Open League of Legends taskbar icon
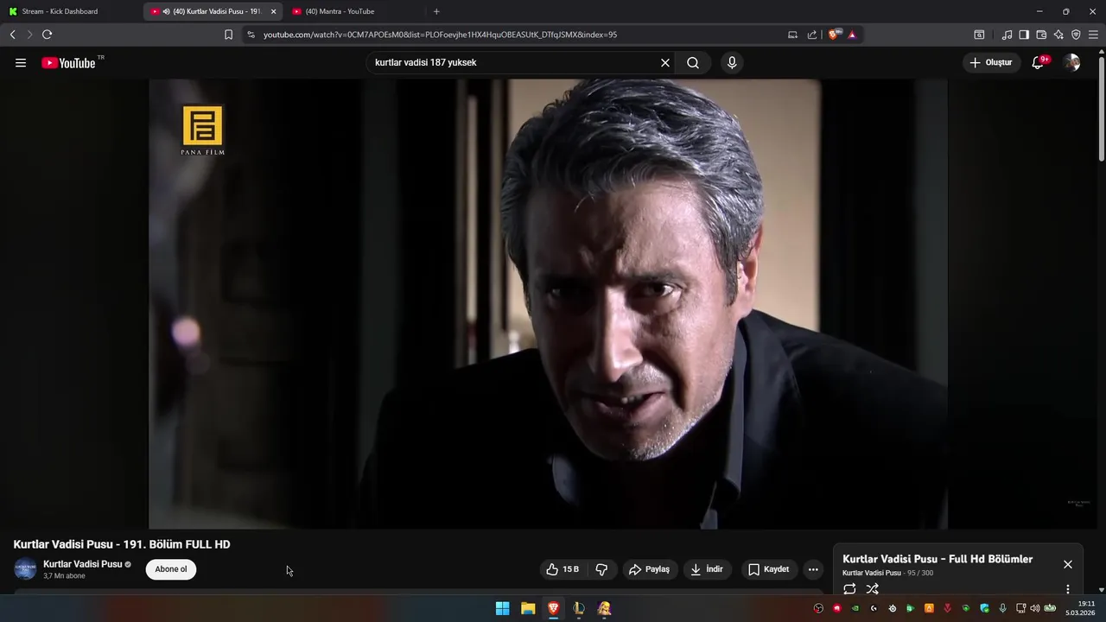 pyautogui.click(x=579, y=608)
